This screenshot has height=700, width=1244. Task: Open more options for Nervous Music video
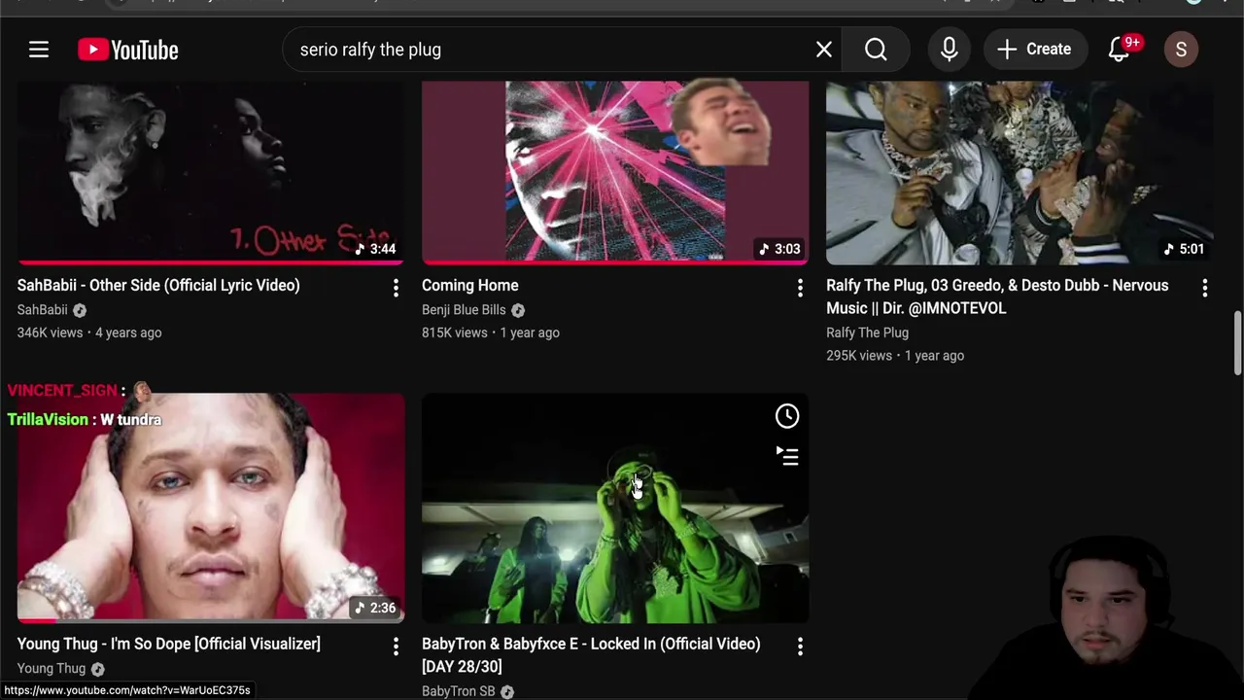pos(1204,287)
